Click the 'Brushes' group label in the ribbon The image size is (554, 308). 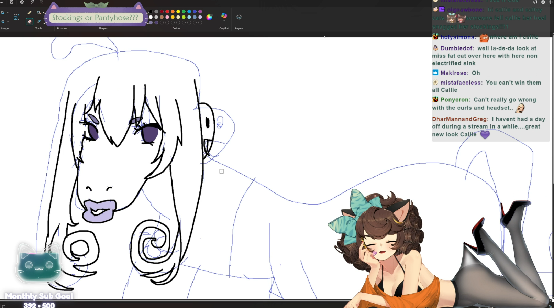coord(62,28)
